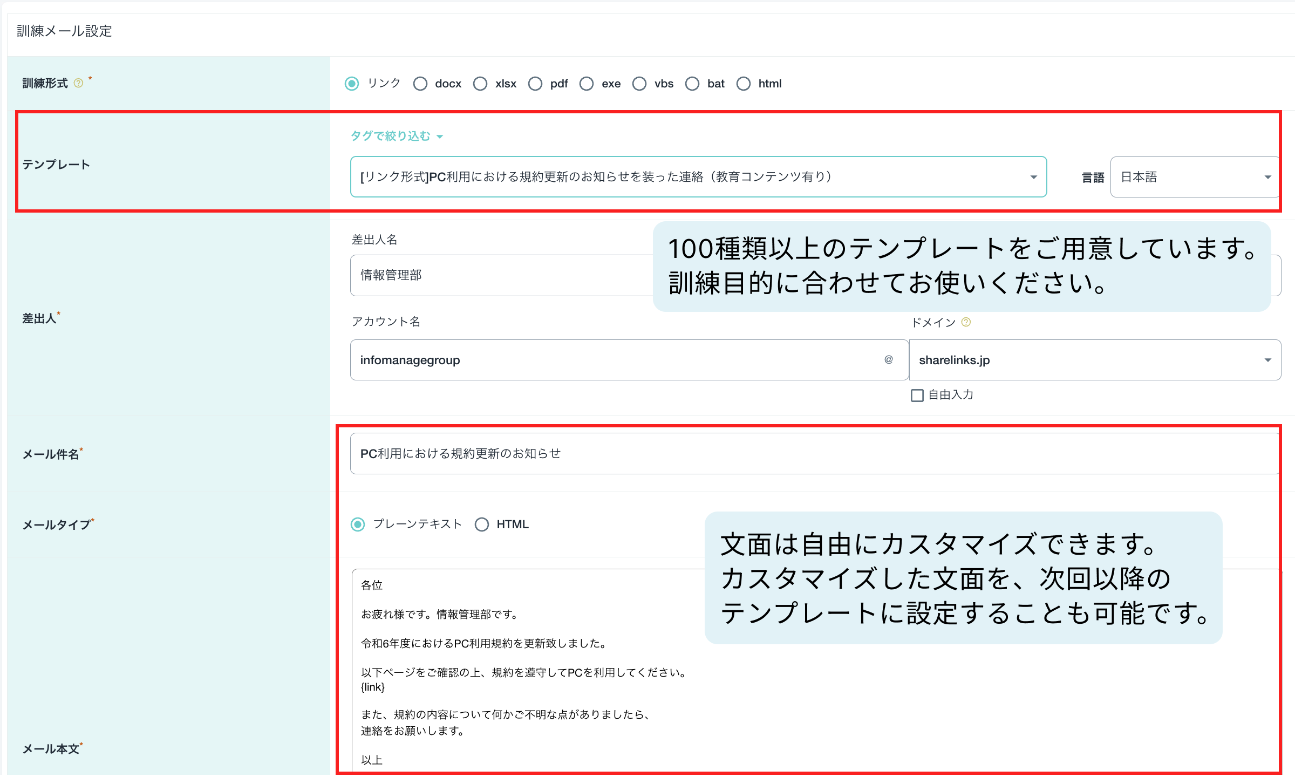Select the リンク training format radio

coord(352,84)
